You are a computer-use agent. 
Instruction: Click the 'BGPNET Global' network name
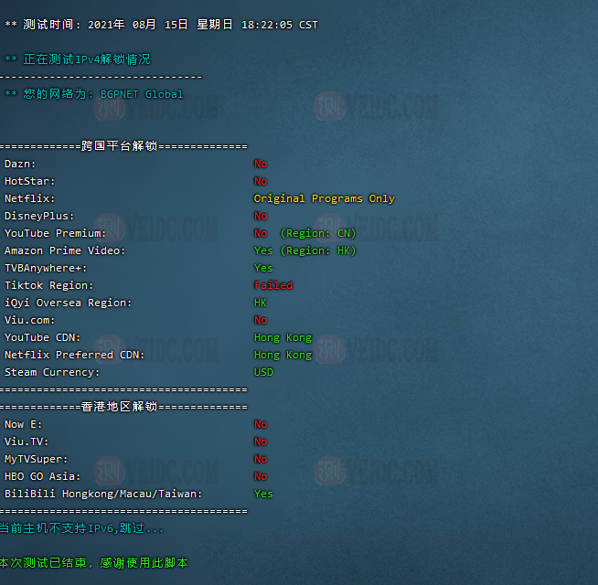click(142, 94)
